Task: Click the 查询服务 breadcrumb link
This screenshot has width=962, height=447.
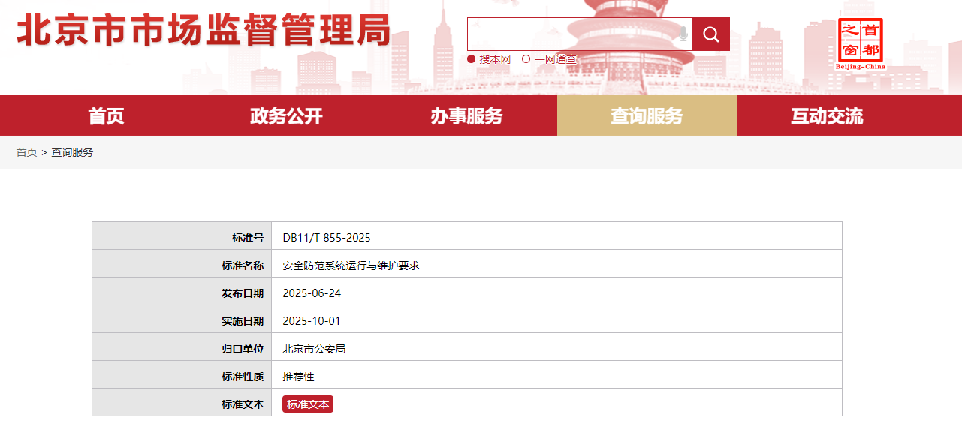Action: [x=72, y=152]
